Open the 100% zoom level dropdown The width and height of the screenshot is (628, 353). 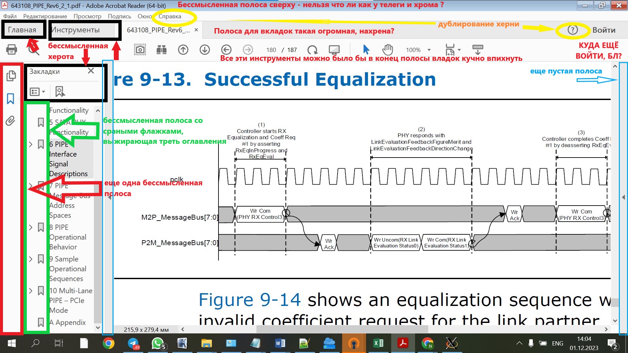(x=429, y=50)
